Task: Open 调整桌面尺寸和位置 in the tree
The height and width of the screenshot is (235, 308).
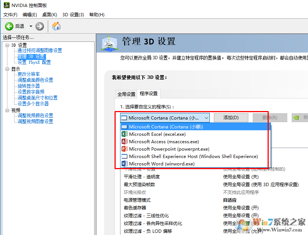Action: coord(37,98)
